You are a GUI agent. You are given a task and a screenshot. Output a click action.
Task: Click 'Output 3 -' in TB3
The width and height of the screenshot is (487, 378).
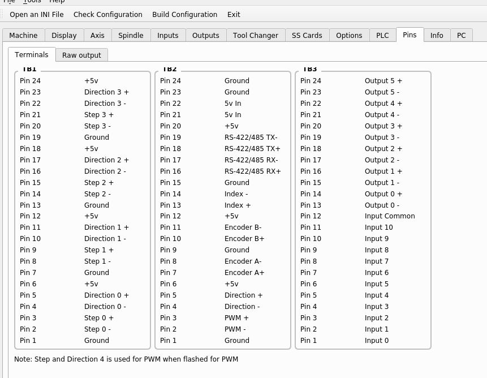pos(382,138)
